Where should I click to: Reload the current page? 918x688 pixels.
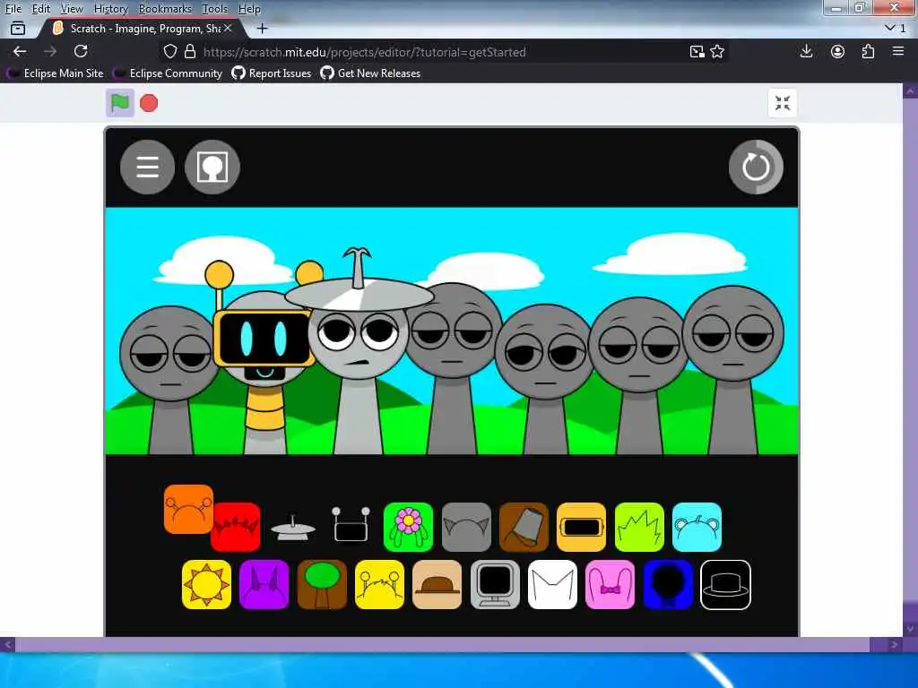[x=81, y=51]
